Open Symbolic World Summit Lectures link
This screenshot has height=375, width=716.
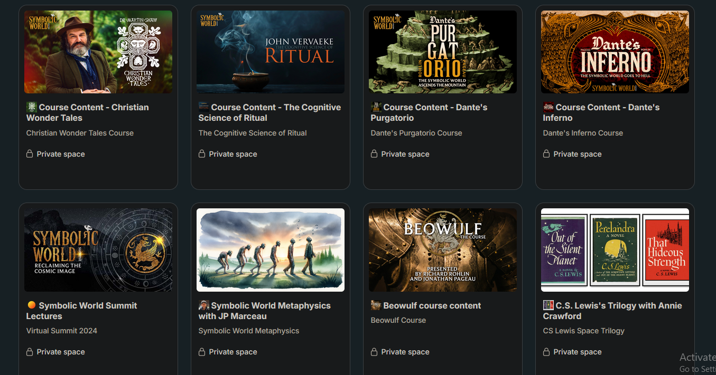(x=82, y=311)
